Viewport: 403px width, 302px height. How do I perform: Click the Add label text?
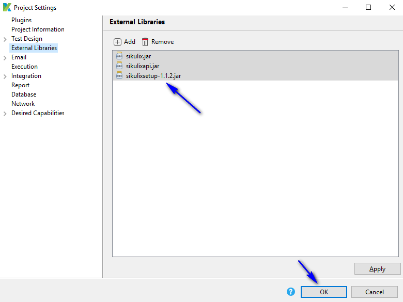130,42
